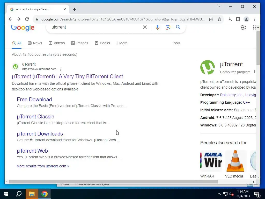Click the muted volume tray icon
Image resolution: width=265 pixels, height=199 pixels.
coord(231,194)
